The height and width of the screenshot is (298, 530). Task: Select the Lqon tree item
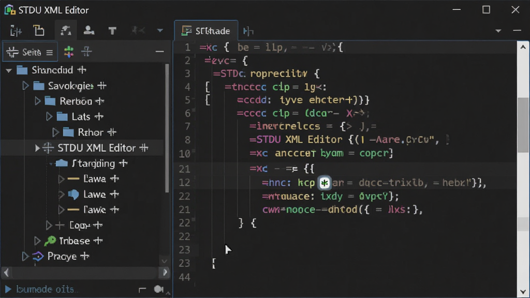point(80,226)
